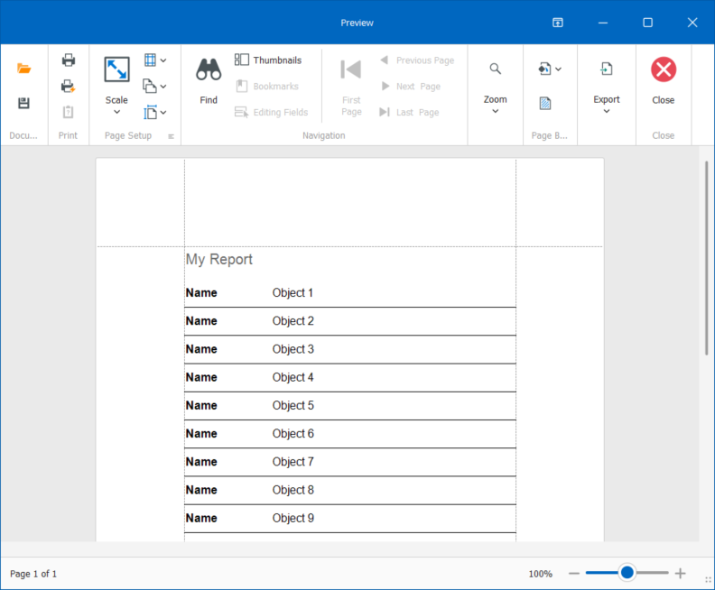Click the Export document icon
715x590 pixels.
607,69
